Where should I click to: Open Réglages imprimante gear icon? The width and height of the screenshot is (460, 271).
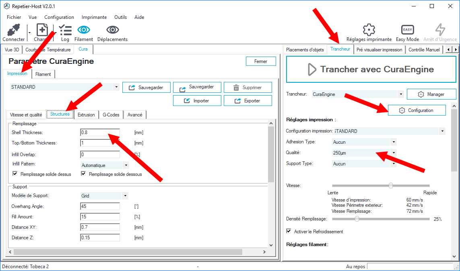pos(369,31)
